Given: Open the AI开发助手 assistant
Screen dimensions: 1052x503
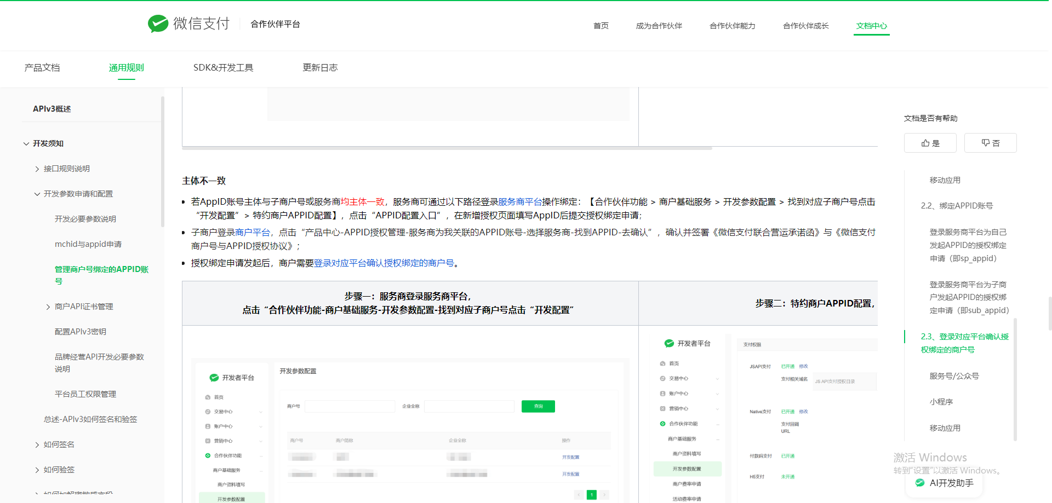Looking at the screenshot, I should (x=944, y=483).
